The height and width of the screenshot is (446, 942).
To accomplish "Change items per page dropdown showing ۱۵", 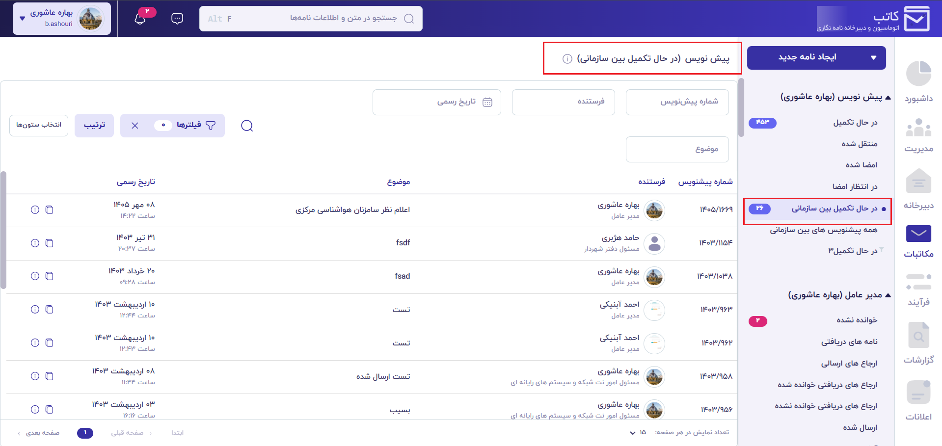I will [638, 432].
